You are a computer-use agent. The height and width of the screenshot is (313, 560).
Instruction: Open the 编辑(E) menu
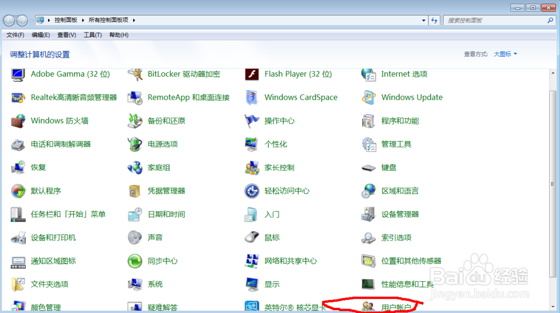(x=41, y=35)
